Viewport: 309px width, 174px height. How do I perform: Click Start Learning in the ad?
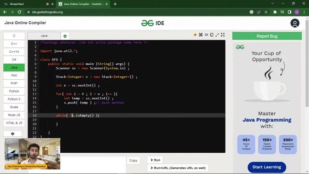(267, 167)
